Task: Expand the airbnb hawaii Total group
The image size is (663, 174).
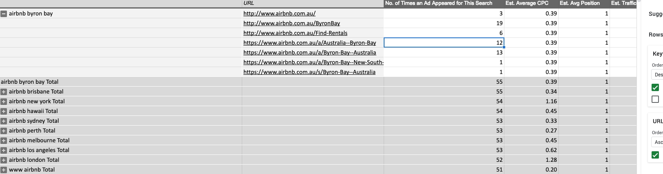Action: point(4,111)
